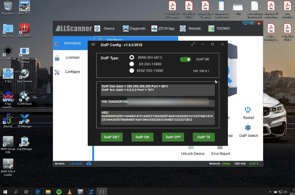
Task: Open the Task View button on the taskbar
Action: click(26, 192)
